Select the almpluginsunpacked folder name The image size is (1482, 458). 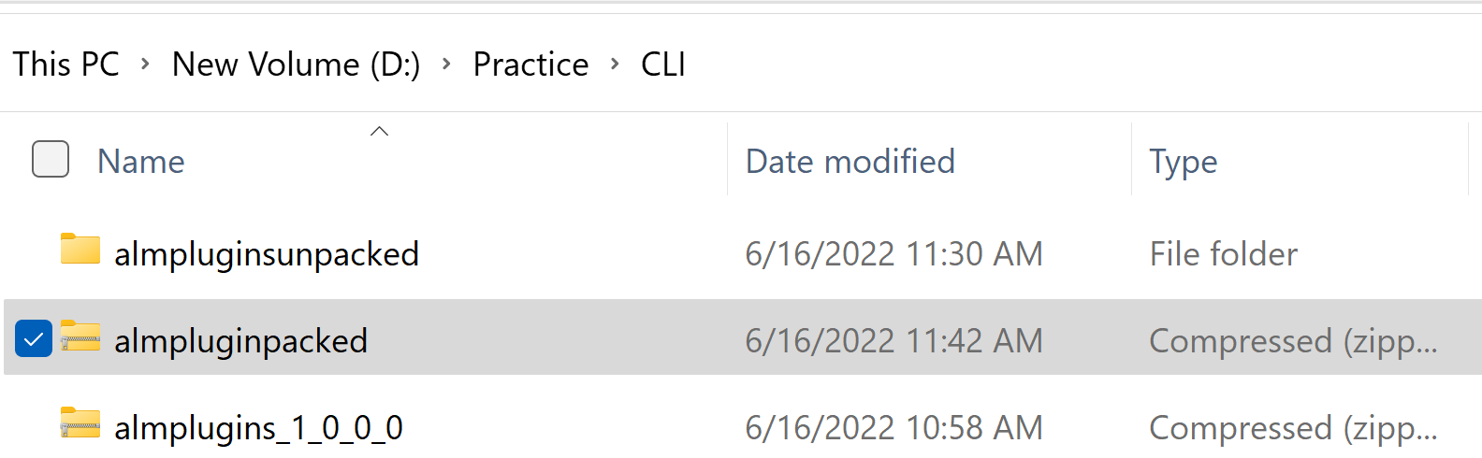click(267, 254)
